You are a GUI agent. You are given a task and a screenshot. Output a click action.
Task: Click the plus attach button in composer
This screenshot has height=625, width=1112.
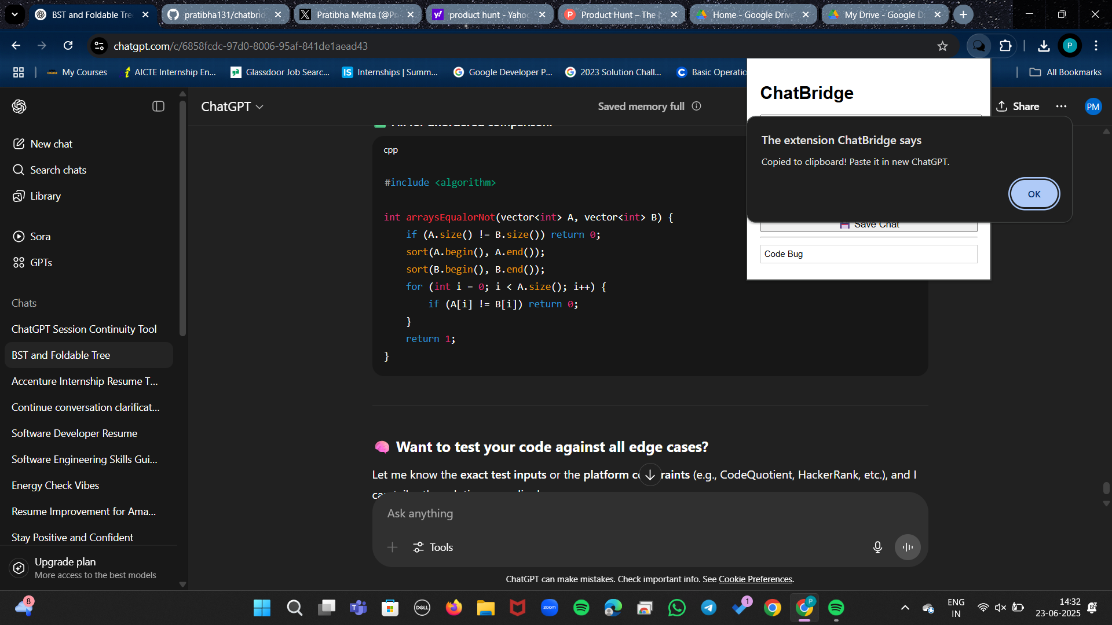[x=392, y=547]
